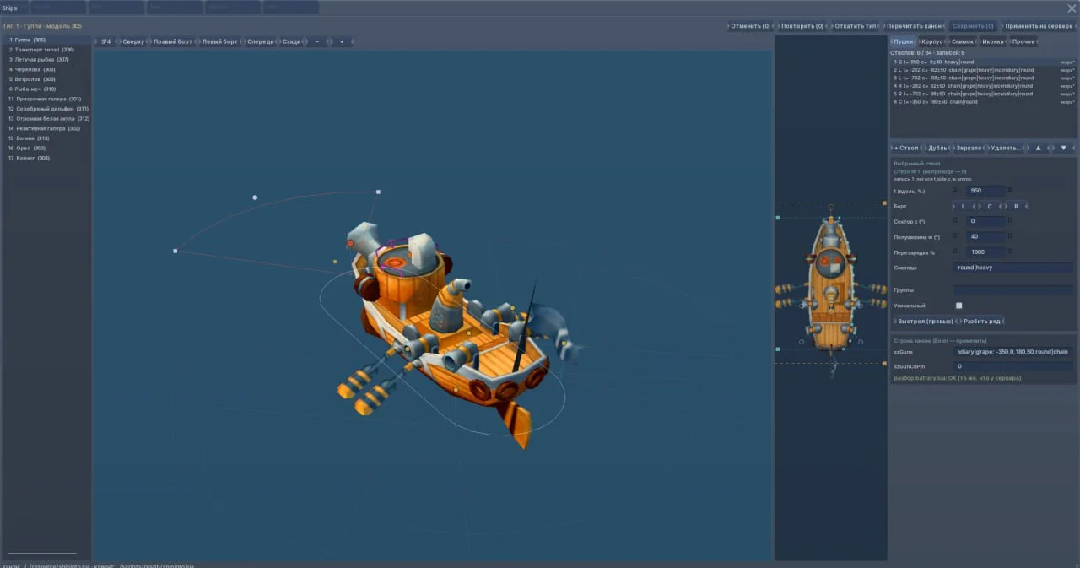
Task: Switch to the Корпус tab
Action: click(932, 41)
